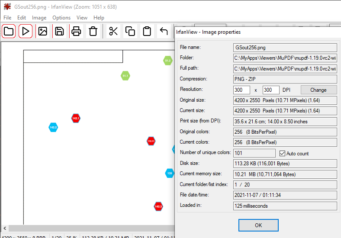Click the Print size value field
The image size is (341, 238).
click(285, 122)
